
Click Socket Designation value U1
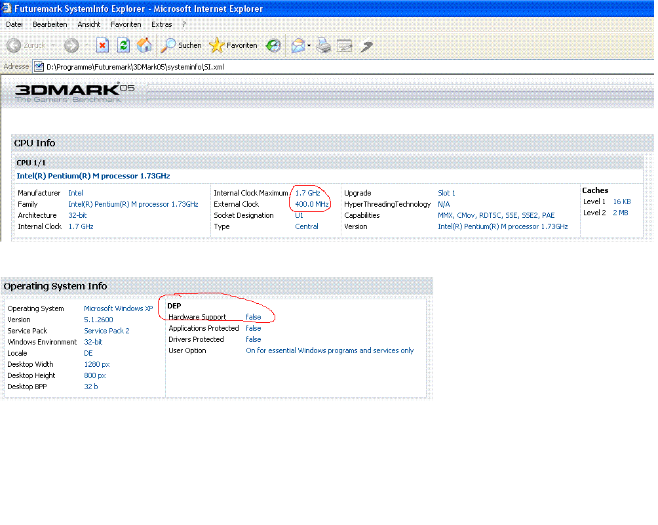click(299, 215)
